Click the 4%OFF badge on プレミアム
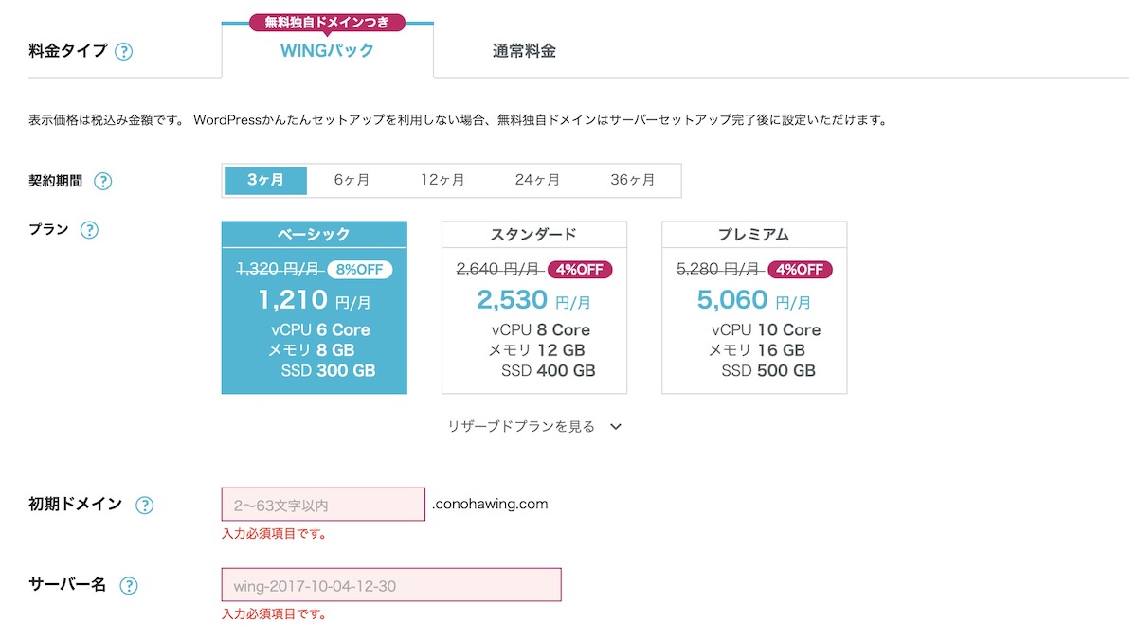The width and height of the screenshot is (1137, 639). [x=800, y=269]
